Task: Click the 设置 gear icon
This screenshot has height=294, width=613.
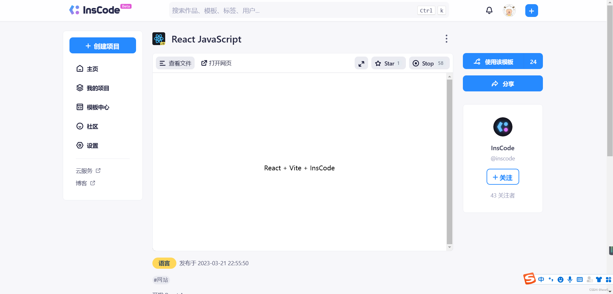Action: [80, 145]
